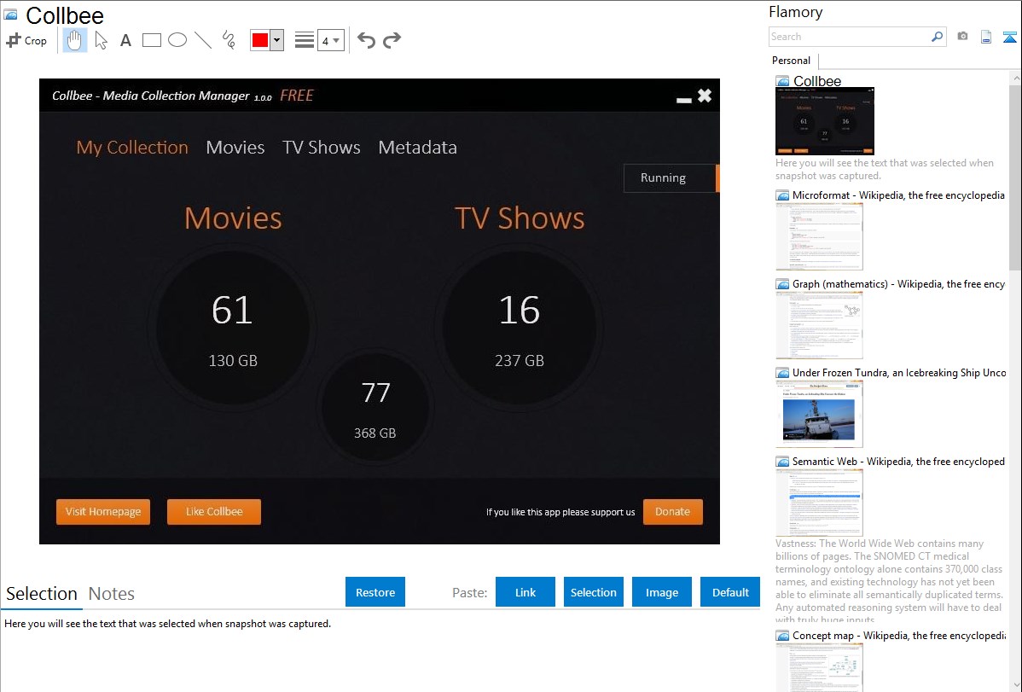1022x692 pixels.
Task: Pick the ellipse shape tool
Action: coord(177,40)
